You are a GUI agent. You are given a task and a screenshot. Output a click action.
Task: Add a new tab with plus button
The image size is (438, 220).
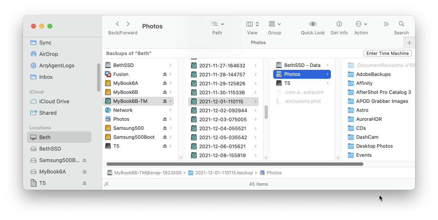click(409, 43)
